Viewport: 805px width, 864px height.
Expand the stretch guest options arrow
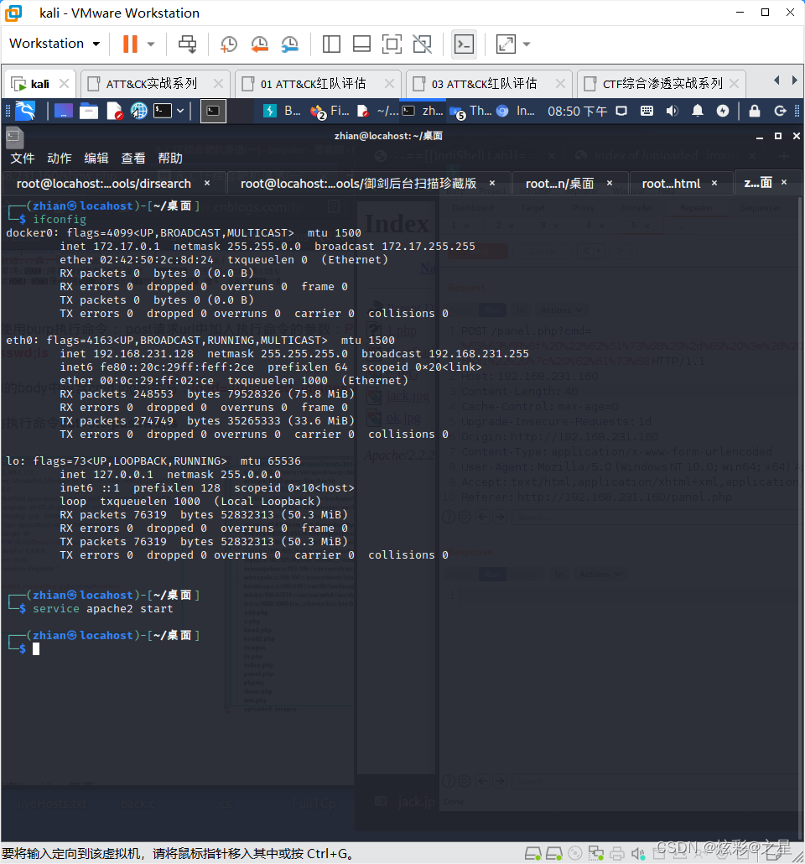coord(527,44)
